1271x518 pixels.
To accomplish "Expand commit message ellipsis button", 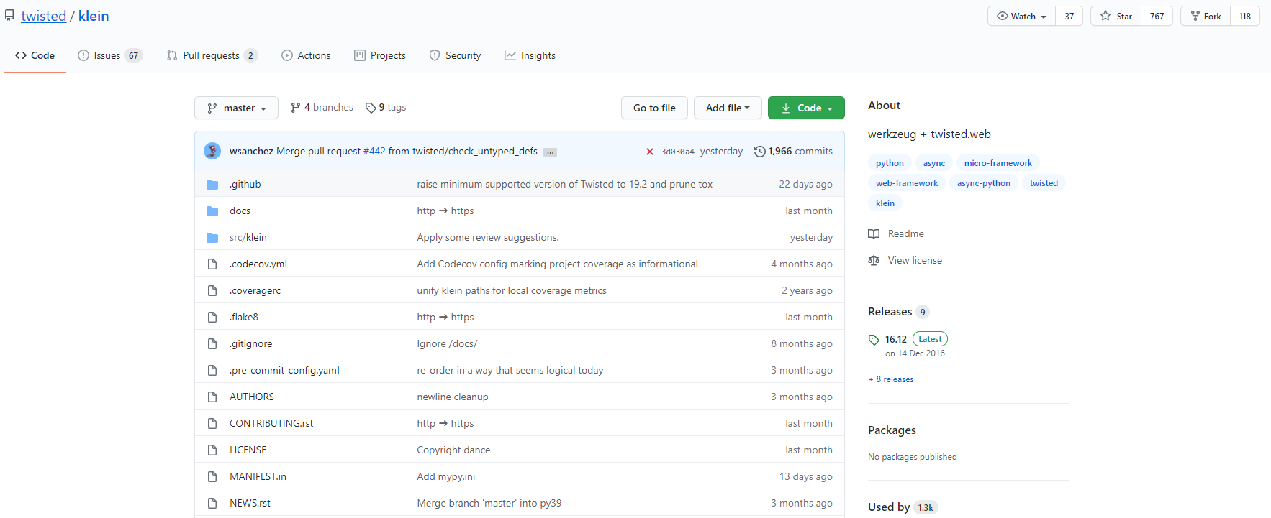I will [550, 152].
